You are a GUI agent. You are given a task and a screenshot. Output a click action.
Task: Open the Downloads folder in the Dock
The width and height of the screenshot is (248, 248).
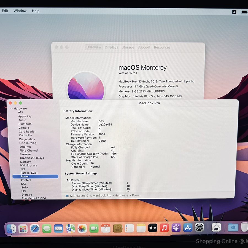click(x=233, y=227)
